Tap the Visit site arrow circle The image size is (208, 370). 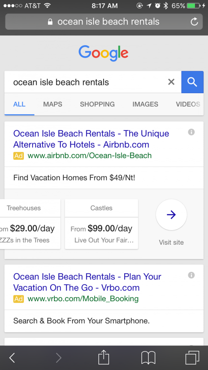tap(171, 215)
